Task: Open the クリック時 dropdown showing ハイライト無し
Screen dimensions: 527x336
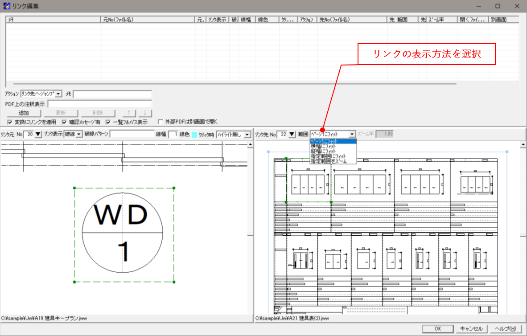Action: click(x=247, y=135)
